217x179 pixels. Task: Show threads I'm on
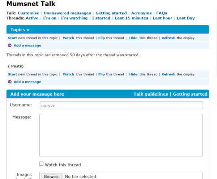(x=50, y=18)
